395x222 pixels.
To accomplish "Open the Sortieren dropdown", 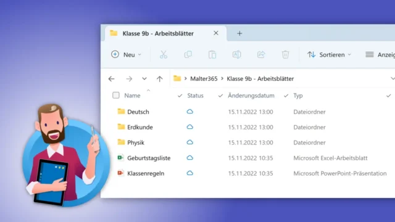I will (329, 55).
